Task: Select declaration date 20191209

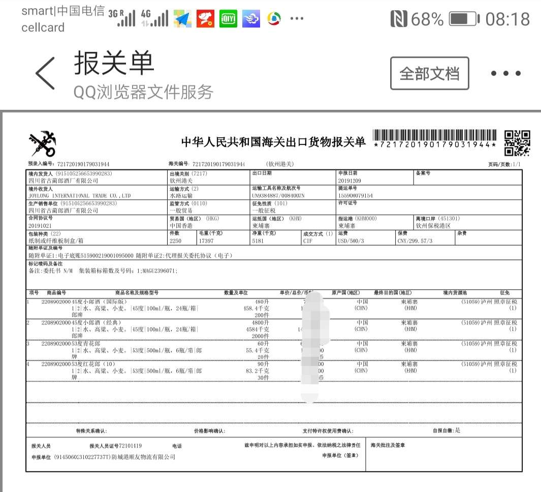Action: 349,181
